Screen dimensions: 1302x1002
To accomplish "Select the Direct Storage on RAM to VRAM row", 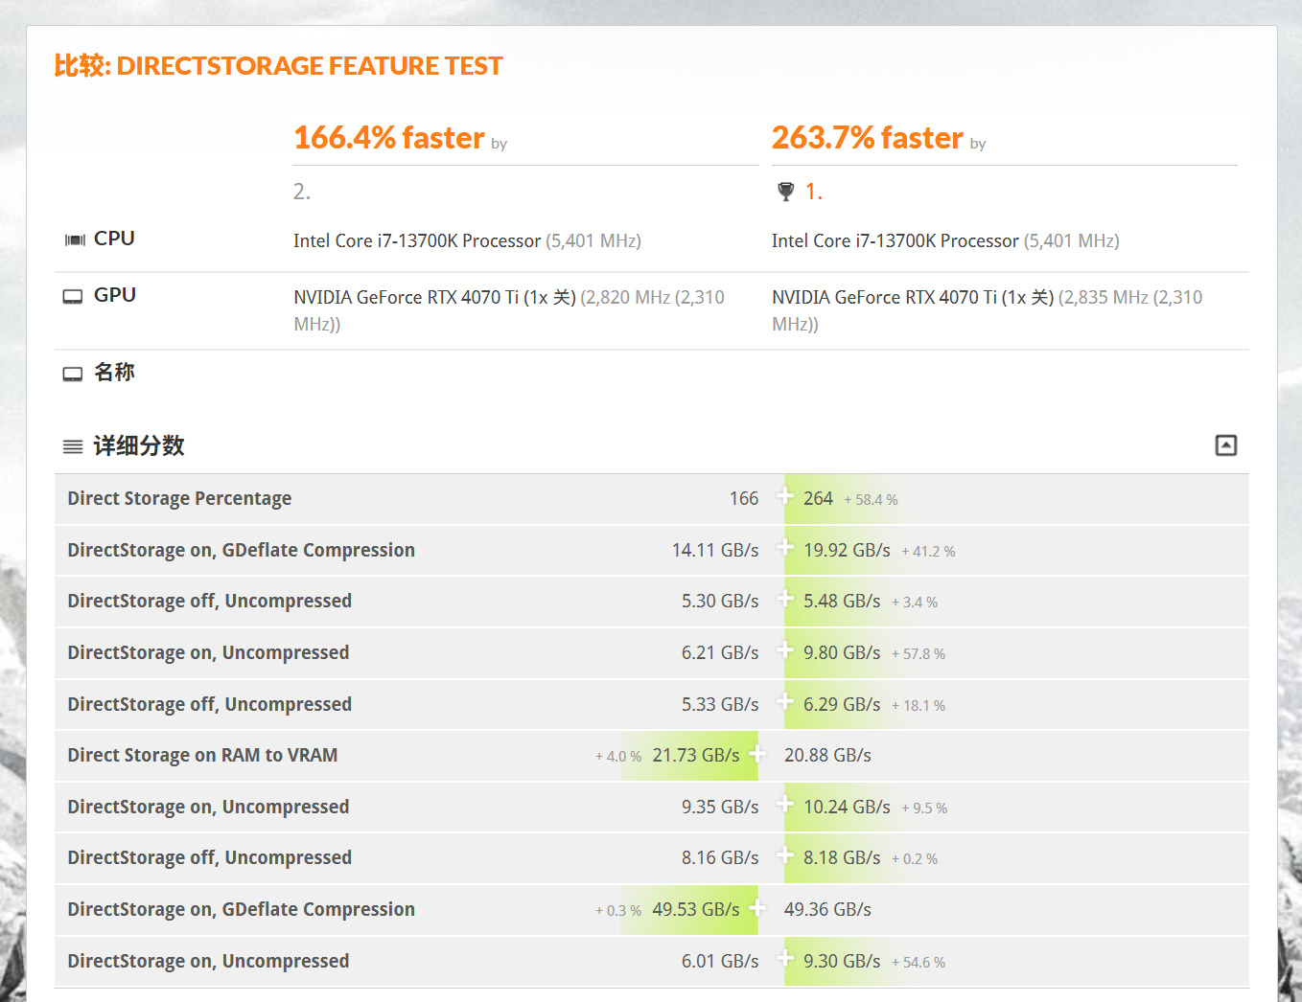I will click(x=202, y=756).
